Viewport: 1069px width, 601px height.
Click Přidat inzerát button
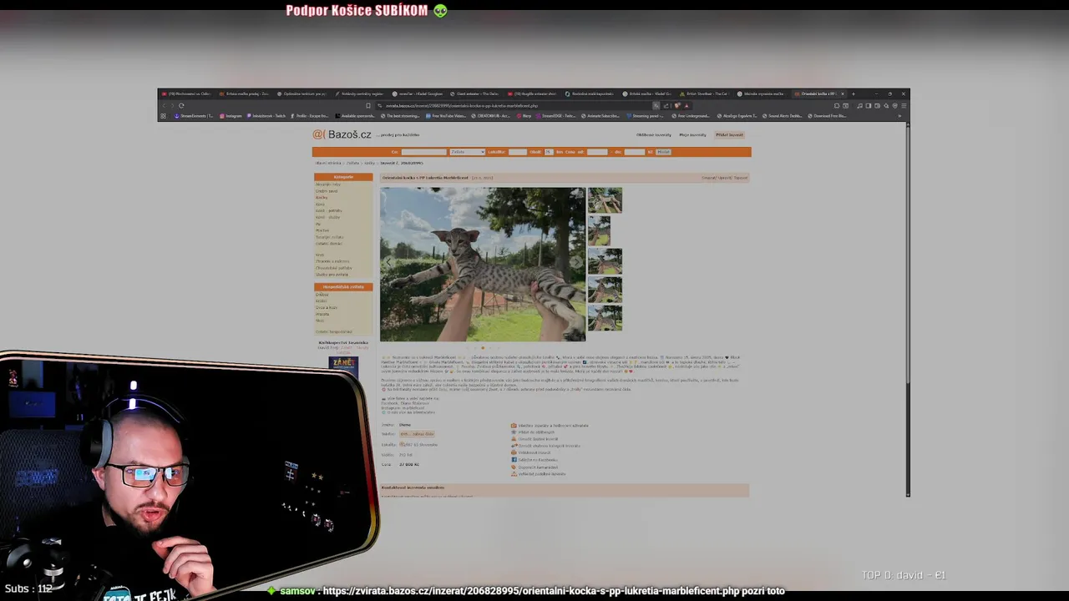click(729, 134)
